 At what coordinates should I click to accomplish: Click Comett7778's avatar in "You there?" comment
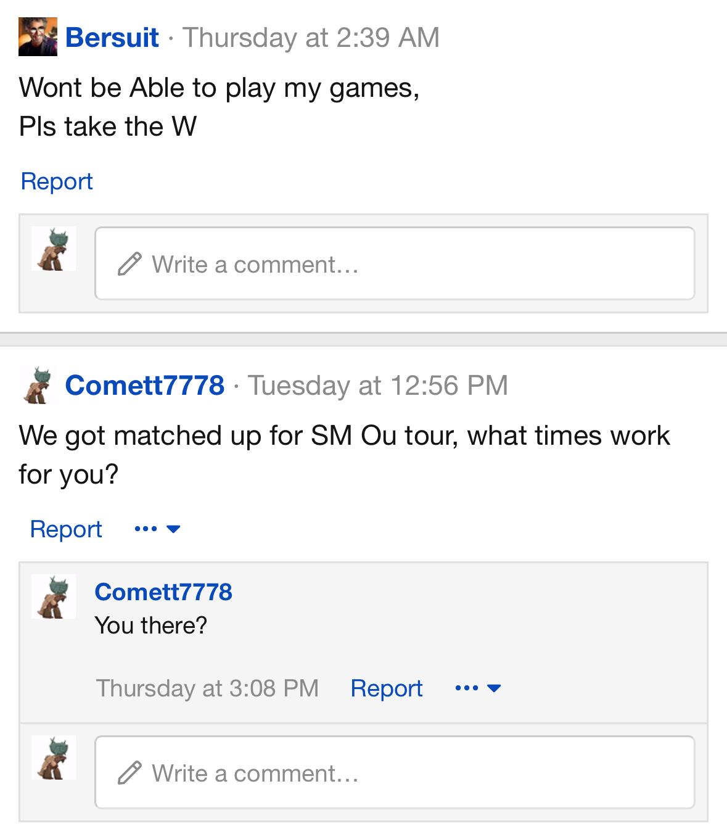tap(54, 597)
